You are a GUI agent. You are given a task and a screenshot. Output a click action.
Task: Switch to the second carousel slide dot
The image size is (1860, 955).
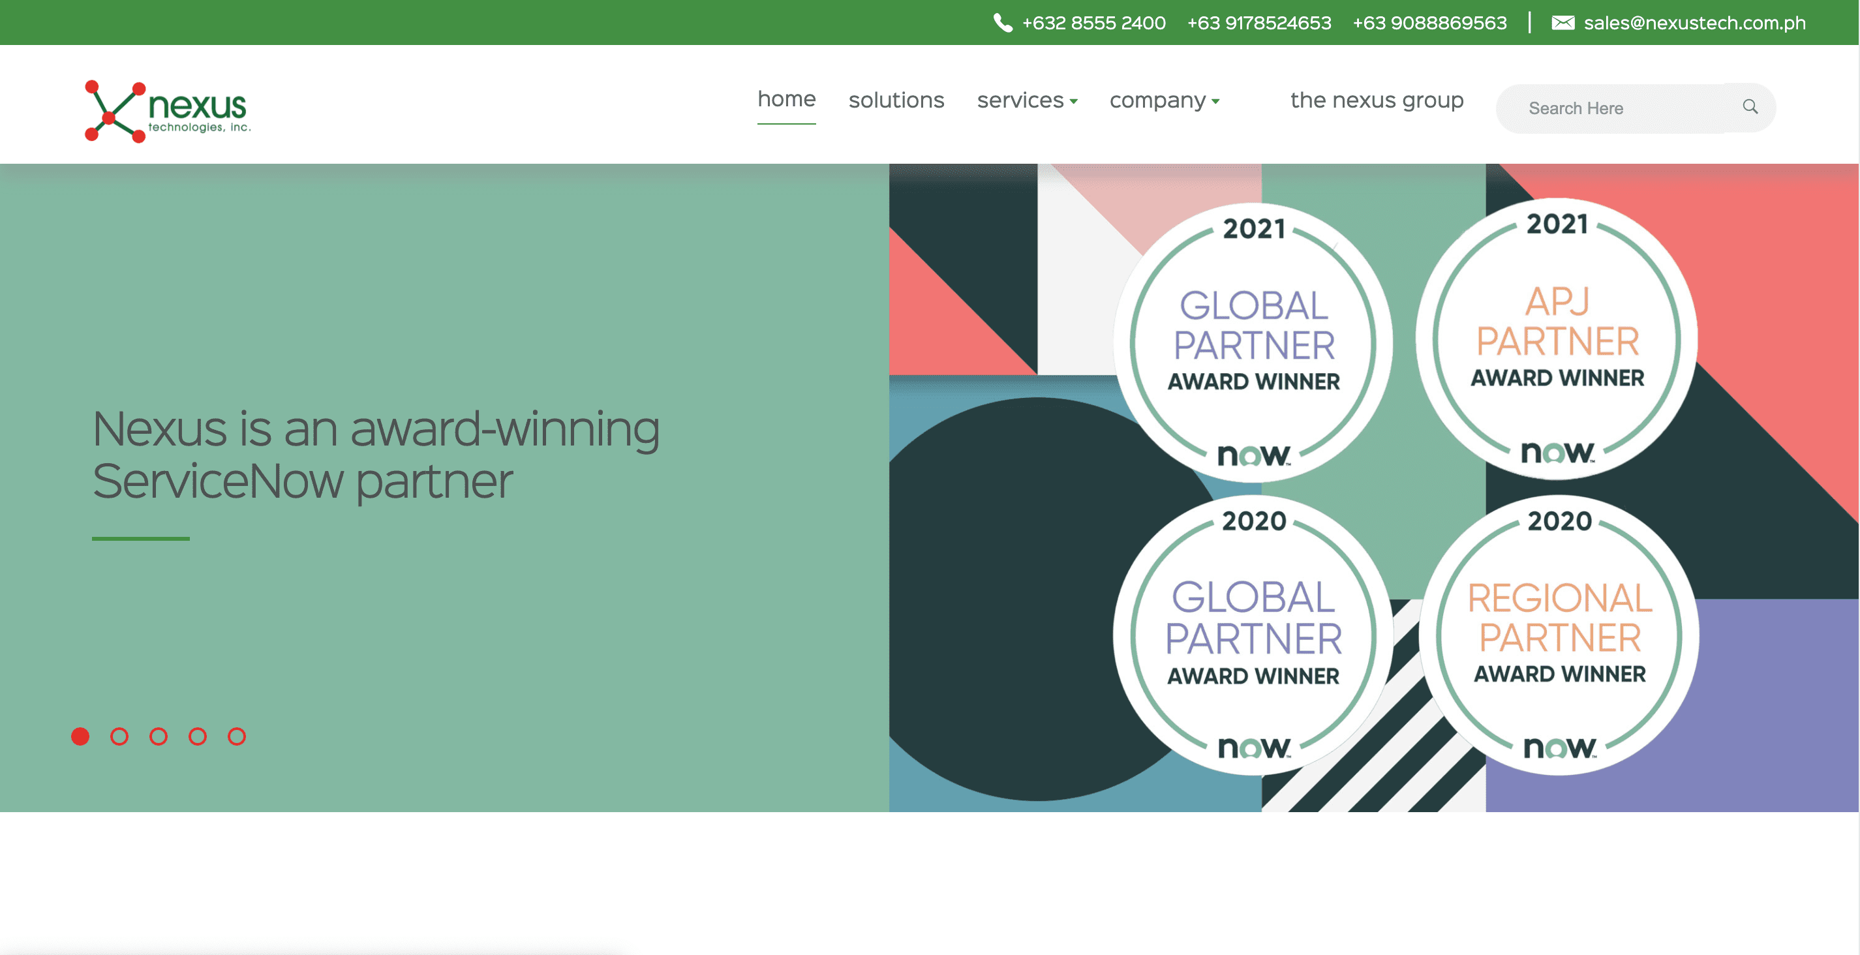[119, 736]
